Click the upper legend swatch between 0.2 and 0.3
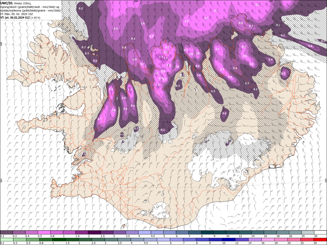 click(6, 232)
